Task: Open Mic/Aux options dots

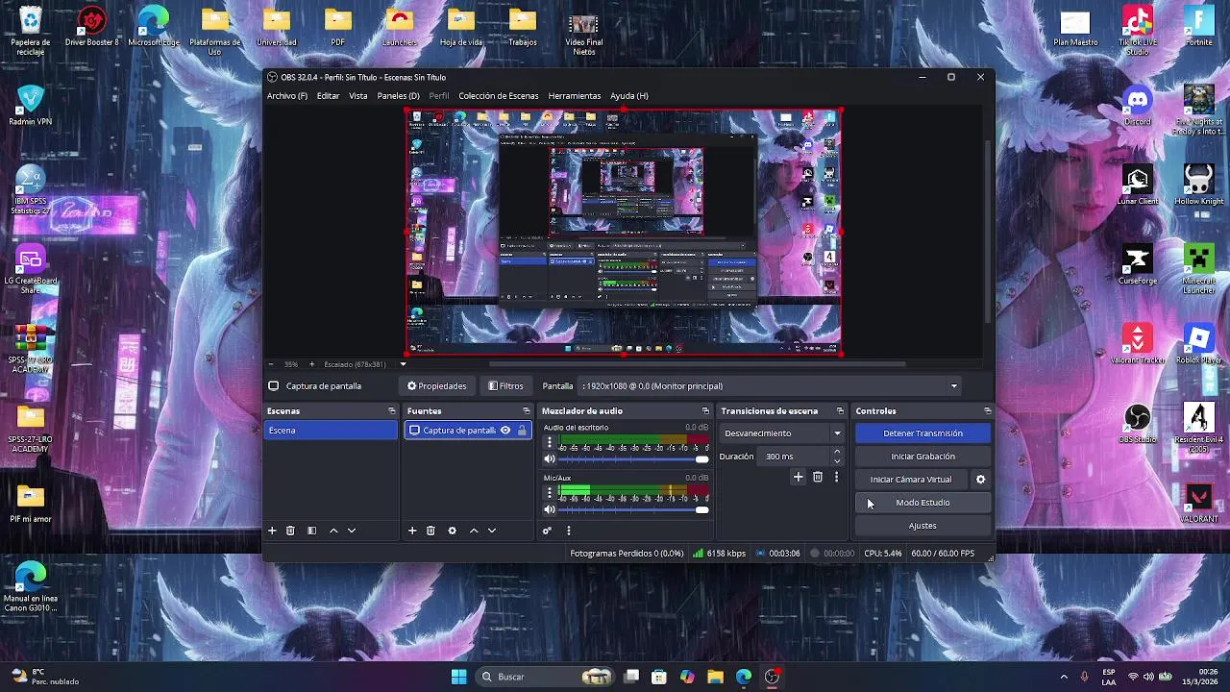Action: point(550,493)
